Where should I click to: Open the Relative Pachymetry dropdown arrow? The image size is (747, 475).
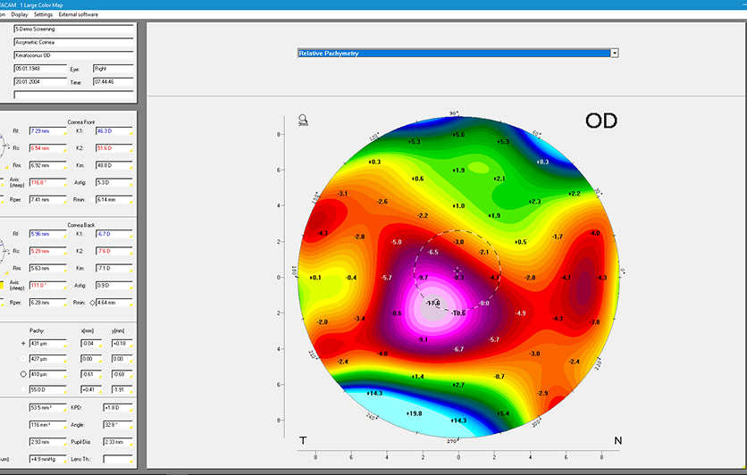tap(615, 54)
